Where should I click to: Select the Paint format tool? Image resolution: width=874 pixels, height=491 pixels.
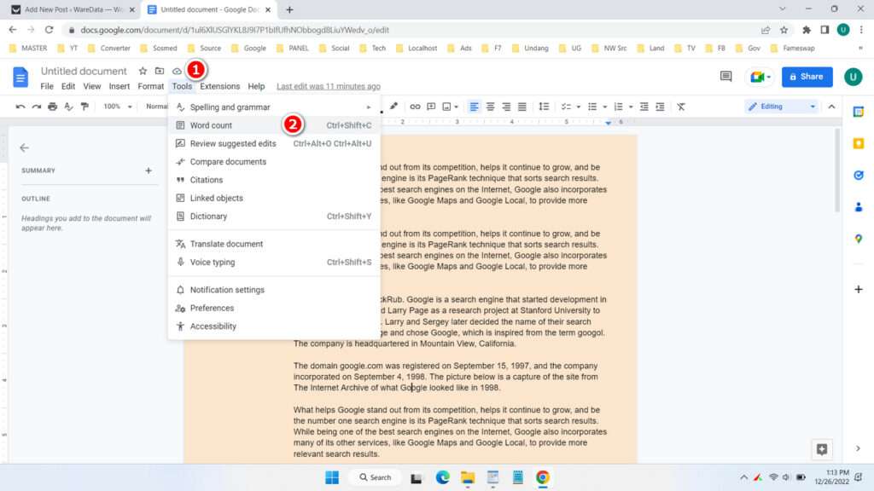point(83,107)
